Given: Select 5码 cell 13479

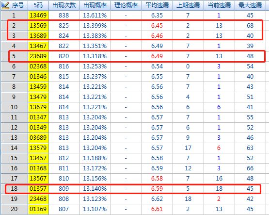Looking at the screenshot, I should (38, 97).
